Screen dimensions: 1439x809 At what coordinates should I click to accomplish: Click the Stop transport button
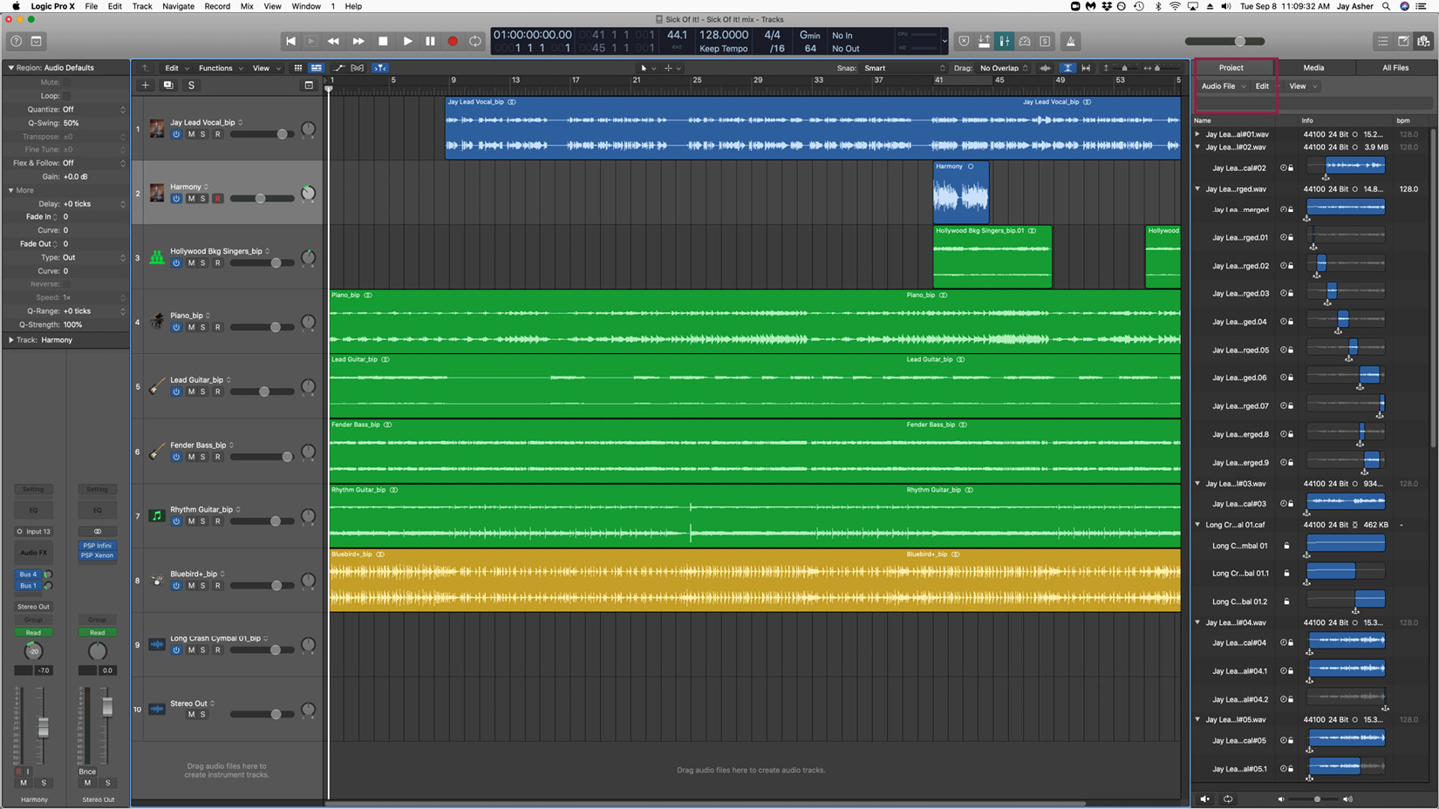(382, 41)
